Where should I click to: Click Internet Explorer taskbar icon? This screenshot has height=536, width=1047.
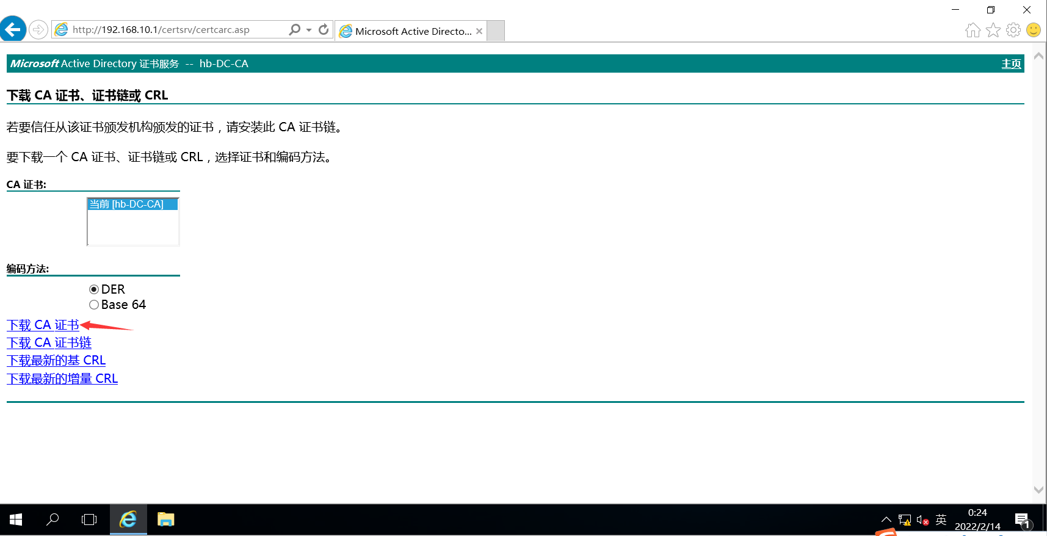pyautogui.click(x=128, y=520)
